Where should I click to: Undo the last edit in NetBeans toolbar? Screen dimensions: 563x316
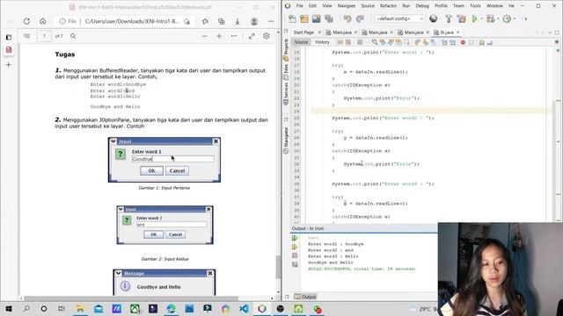point(347,18)
